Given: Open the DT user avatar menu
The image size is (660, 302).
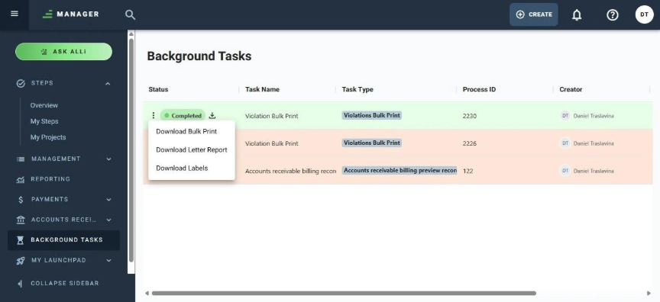Looking at the screenshot, I should click(644, 14).
